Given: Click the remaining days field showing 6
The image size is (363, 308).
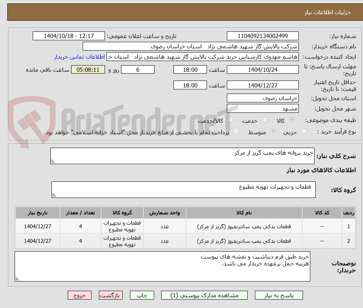Looking at the screenshot, I should tap(138, 69).
